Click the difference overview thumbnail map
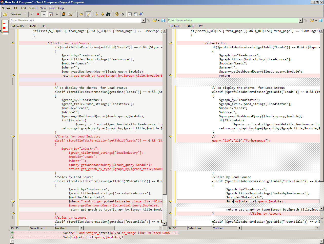 tap(5, 27)
